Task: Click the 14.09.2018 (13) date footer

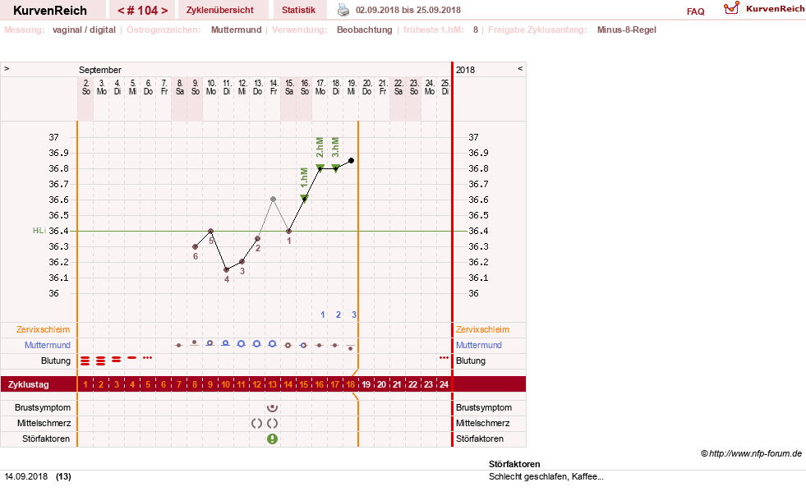Action: coord(38,476)
